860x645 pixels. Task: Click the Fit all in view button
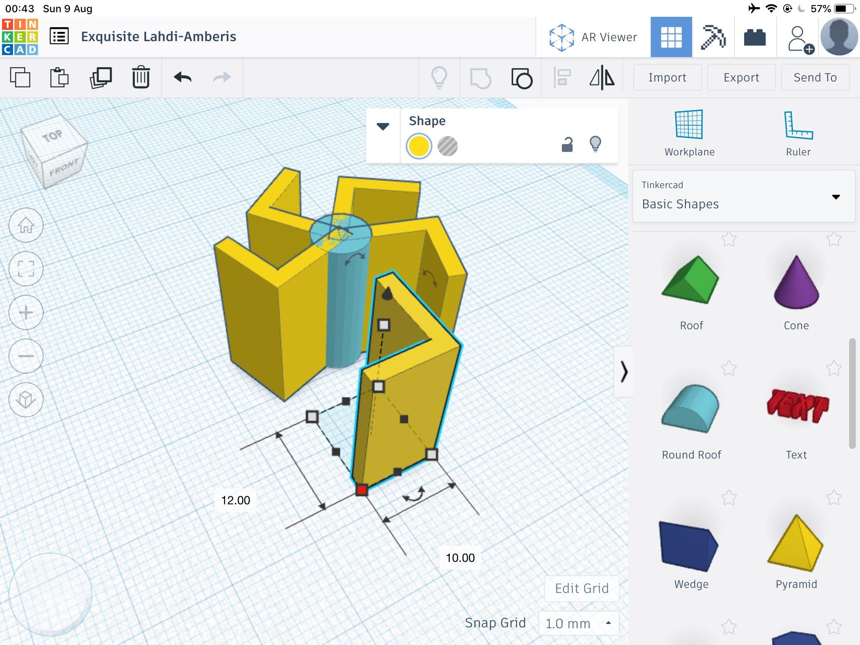pos(26,269)
